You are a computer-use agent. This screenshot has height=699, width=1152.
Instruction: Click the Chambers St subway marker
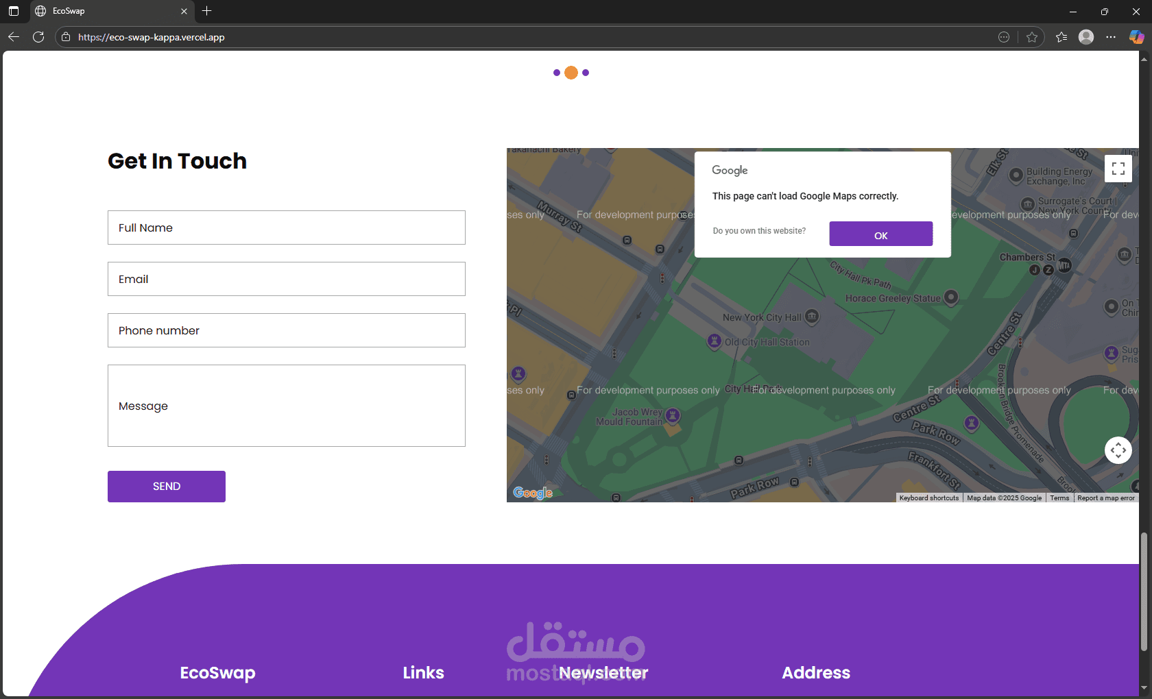[1064, 265]
